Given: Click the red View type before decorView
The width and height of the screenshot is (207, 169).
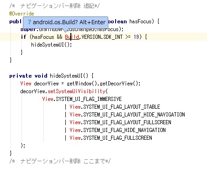Looking at the screenshot, I should coord(26,84).
